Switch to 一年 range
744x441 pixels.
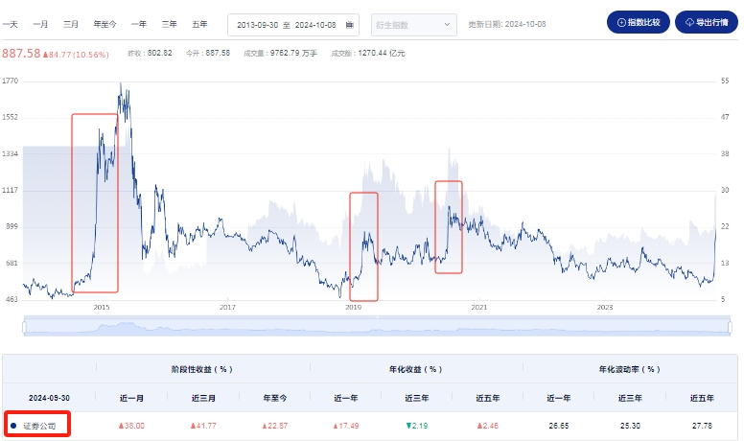[x=139, y=24]
